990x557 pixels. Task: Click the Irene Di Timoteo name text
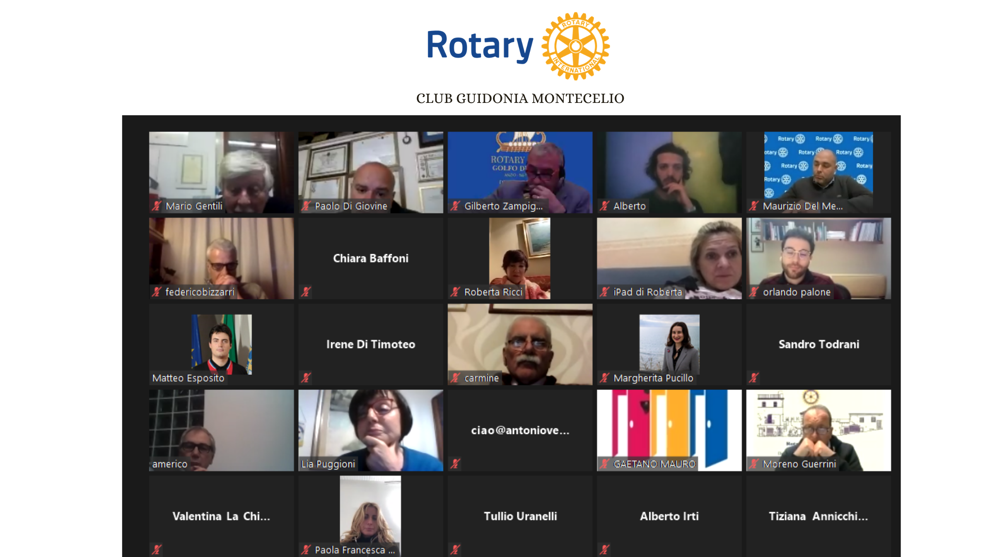[x=370, y=344]
